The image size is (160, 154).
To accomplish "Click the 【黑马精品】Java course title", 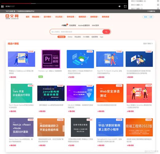I will click(x=51, y=105).
